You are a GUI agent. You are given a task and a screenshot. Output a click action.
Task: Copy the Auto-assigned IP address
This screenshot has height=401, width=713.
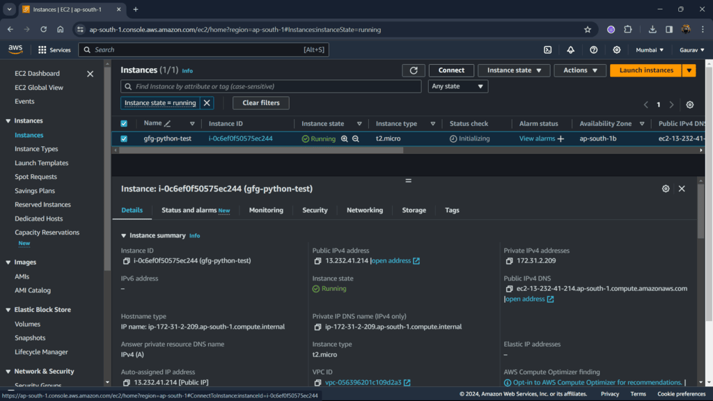tap(127, 383)
